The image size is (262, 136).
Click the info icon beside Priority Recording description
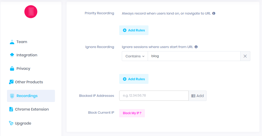[x=214, y=13]
